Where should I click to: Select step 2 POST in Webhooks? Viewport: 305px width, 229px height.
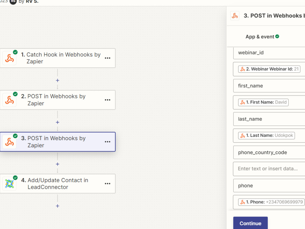(x=58, y=100)
